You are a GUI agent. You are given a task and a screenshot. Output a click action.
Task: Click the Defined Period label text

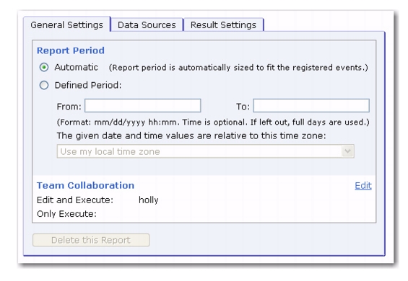click(x=88, y=85)
